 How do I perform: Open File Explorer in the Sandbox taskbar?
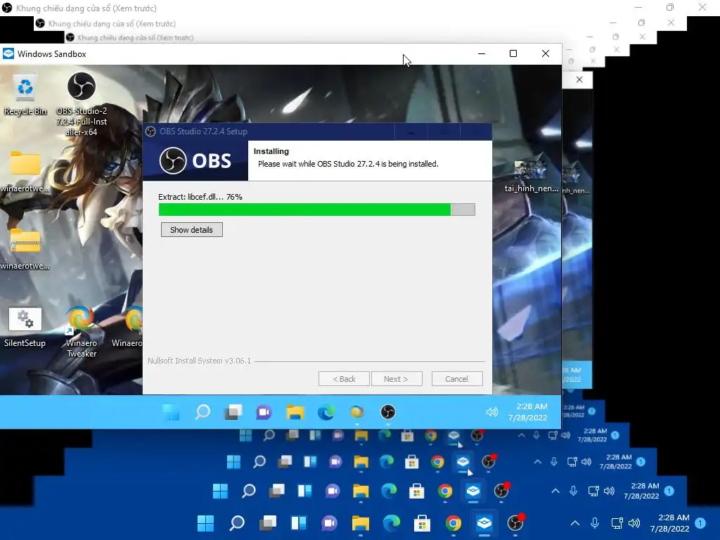[x=295, y=412]
